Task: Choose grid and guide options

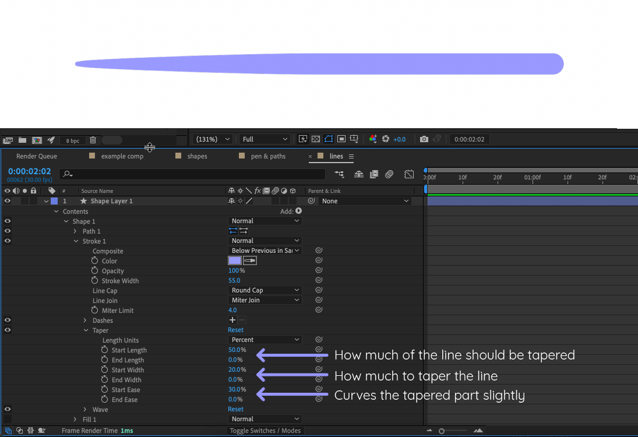Action: pyautogui.click(x=354, y=139)
